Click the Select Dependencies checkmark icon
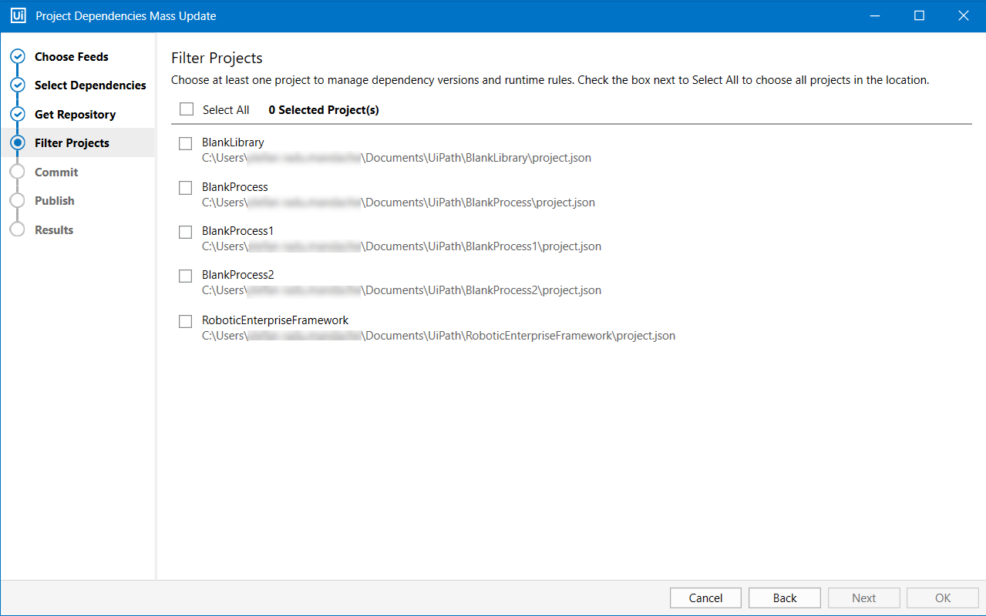The width and height of the screenshot is (986, 616). pyautogui.click(x=17, y=85)
